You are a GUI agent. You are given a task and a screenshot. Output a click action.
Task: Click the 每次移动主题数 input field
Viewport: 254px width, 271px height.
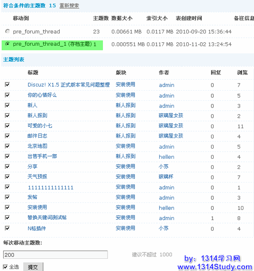click(x=55, y=254)
